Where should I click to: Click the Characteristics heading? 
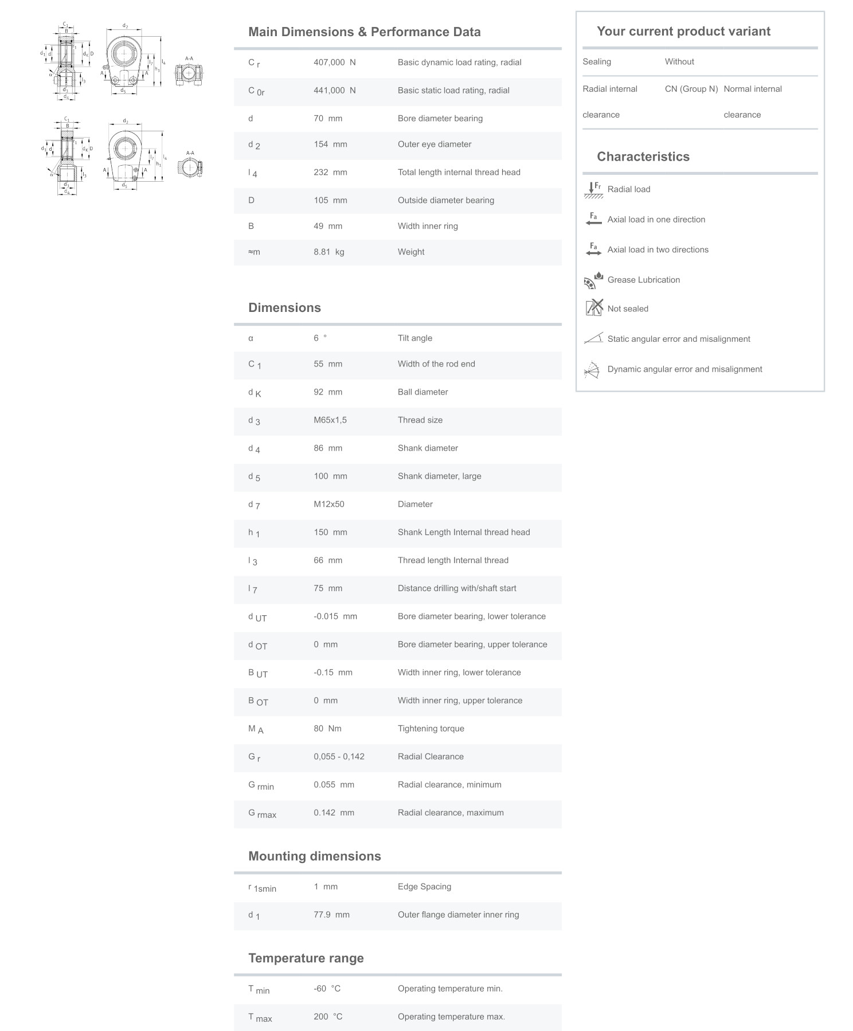[643, 157]
